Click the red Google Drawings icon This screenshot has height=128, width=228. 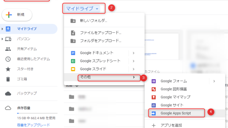154,89
